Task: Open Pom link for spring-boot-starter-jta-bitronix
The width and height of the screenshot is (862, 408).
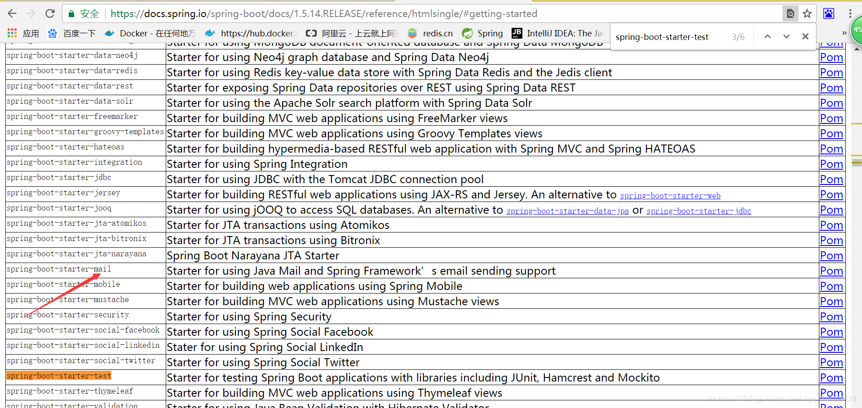Action: tap(831, 241)
